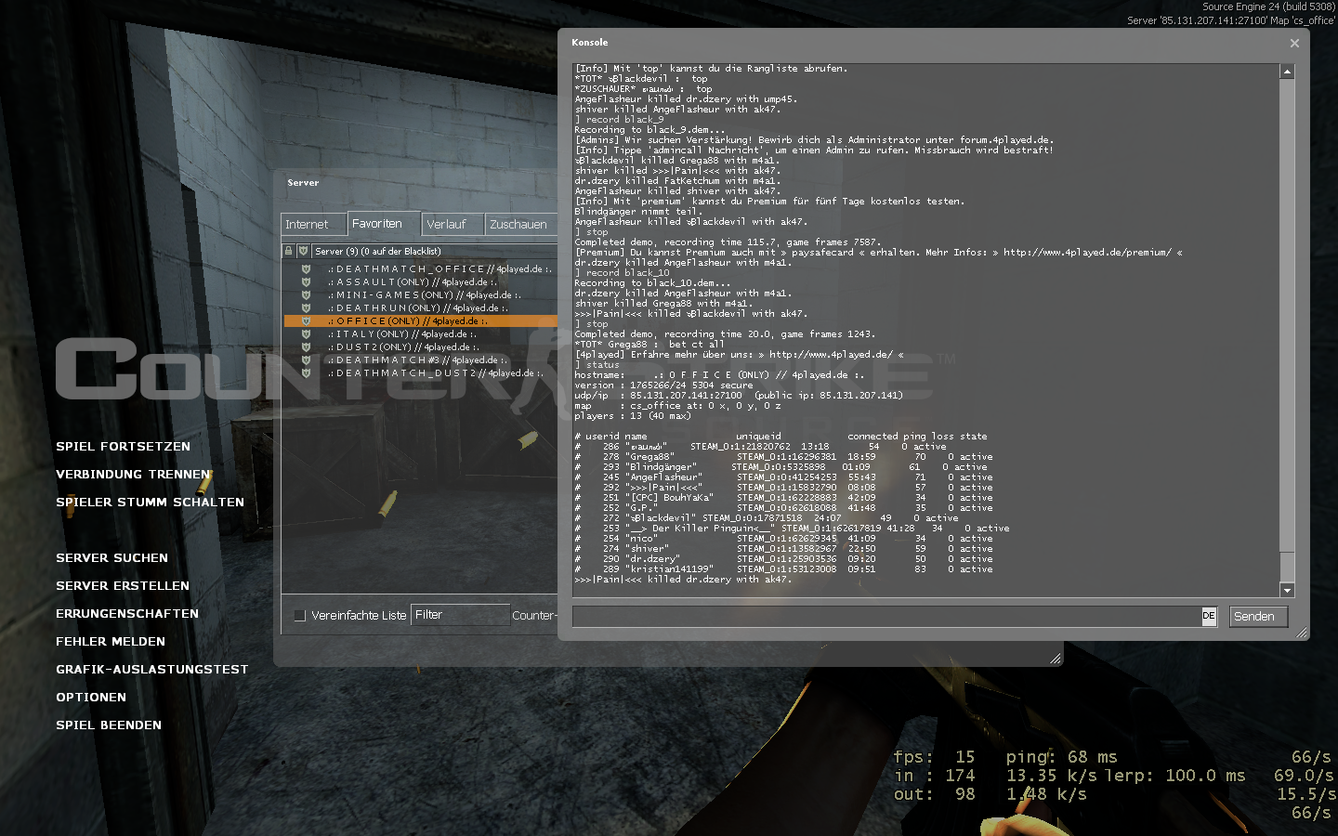Select ASSAULT (ONLY) server name
The height and width of the screenshot is (836, 1338).
point(413,282)
